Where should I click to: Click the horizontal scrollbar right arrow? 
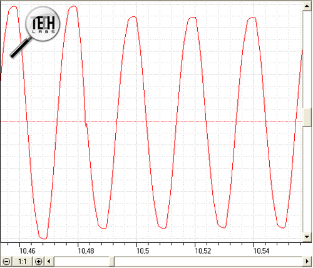(x=307, y=261)
